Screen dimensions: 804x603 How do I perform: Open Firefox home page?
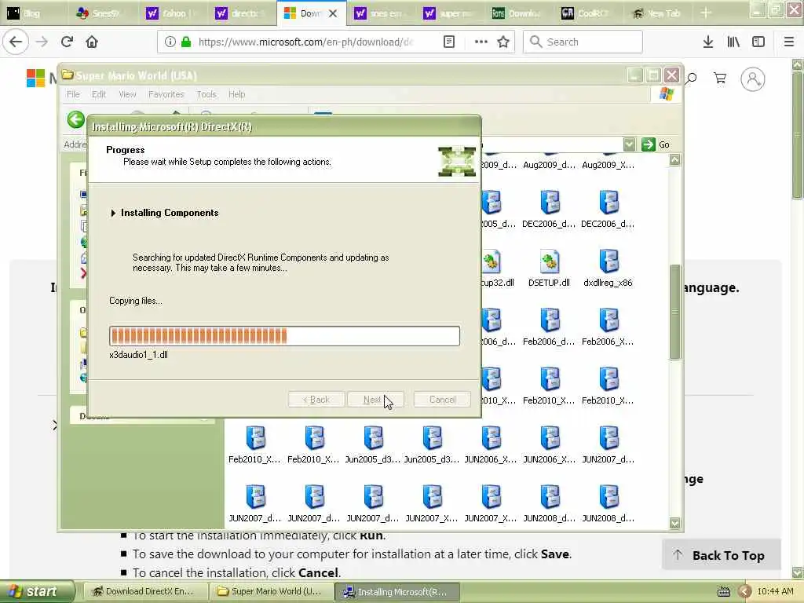click(x=92, y=42)
